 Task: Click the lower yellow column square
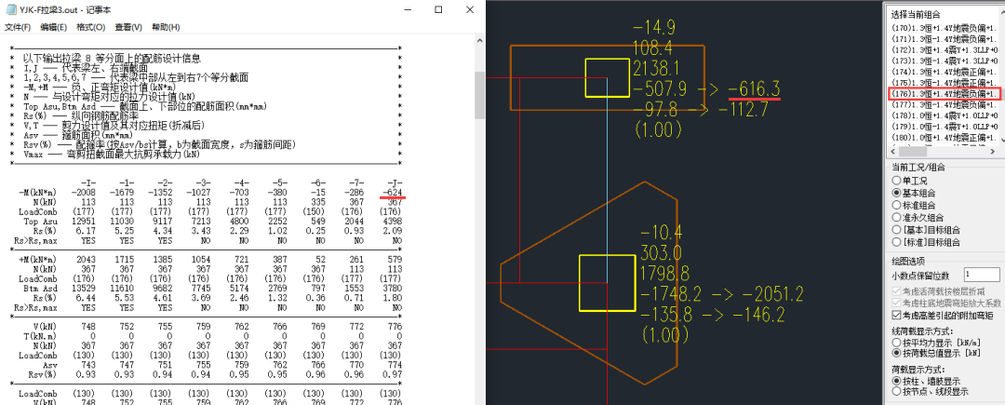coord(607,283)
